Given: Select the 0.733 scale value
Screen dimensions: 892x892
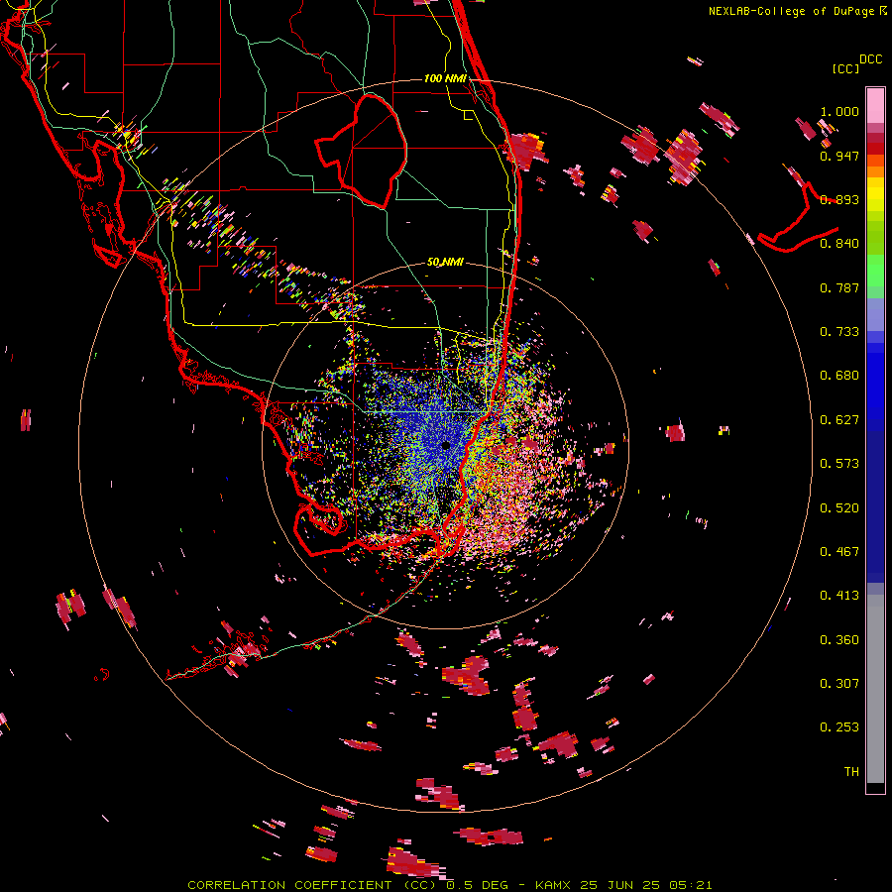Looking at the screenshot, I should [x=839, y=332].
